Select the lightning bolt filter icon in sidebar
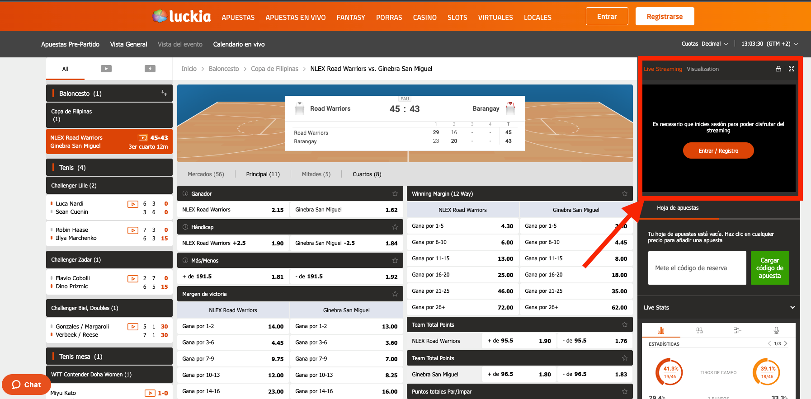 [x=150, y=69]
